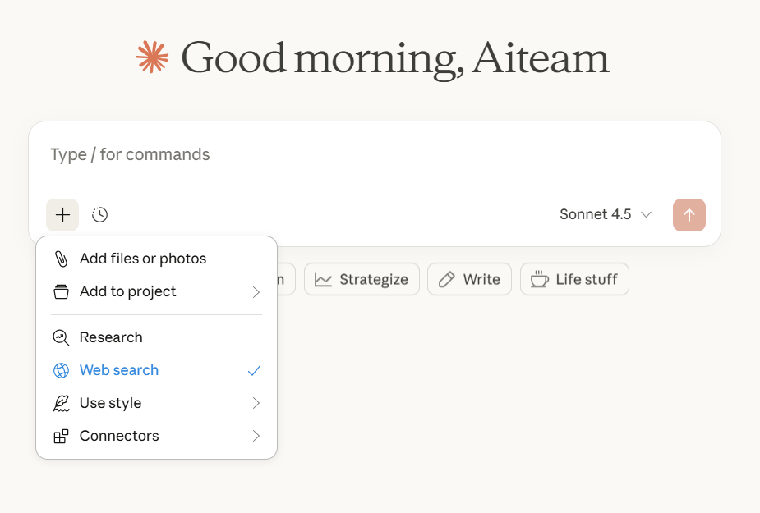Click the plus attachment menu button
Image resolution: width=760 pixels, height=513 pixels.
pos(62,214)
